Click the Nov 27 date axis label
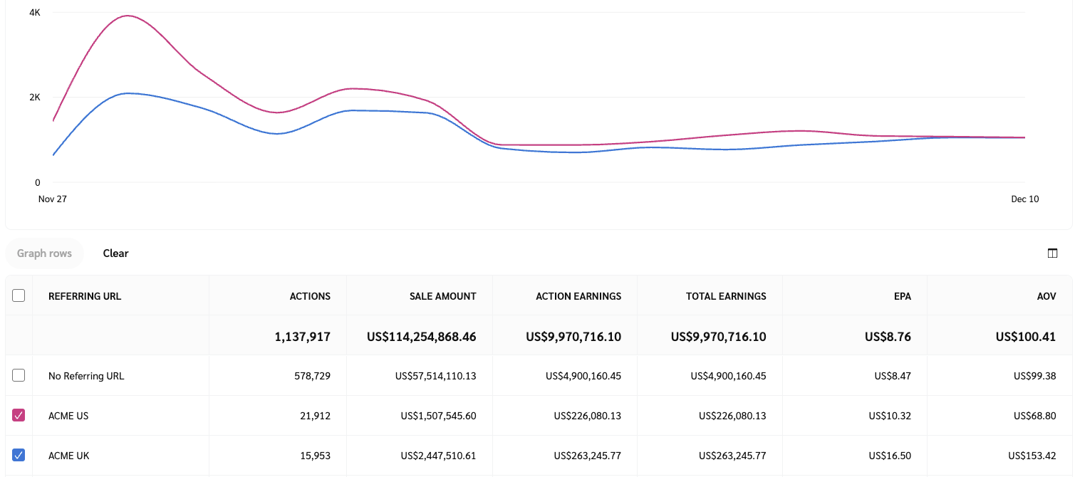 [52, 199]
